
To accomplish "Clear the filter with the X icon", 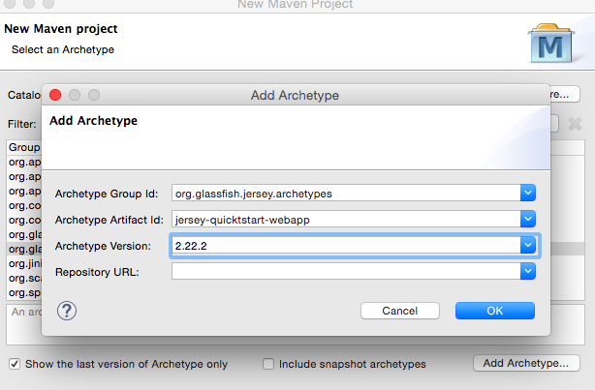I will click(575, 124).
